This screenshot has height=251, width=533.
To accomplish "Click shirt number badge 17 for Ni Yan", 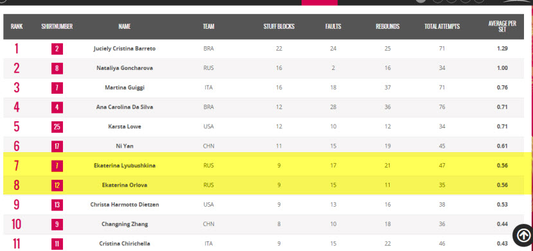I will click(x=57, y=146).
